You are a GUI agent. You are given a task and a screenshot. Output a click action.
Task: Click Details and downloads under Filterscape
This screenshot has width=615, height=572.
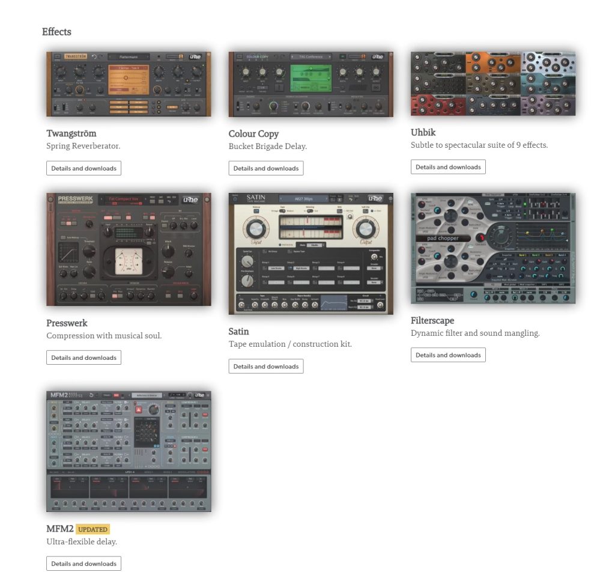tap(448, 355)
